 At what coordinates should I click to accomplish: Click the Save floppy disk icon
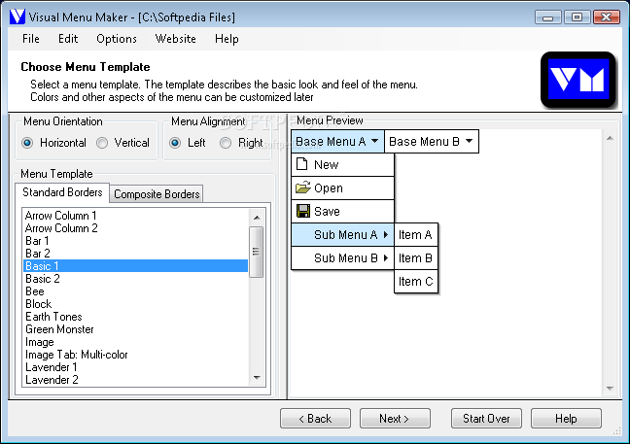click(303, 211)
